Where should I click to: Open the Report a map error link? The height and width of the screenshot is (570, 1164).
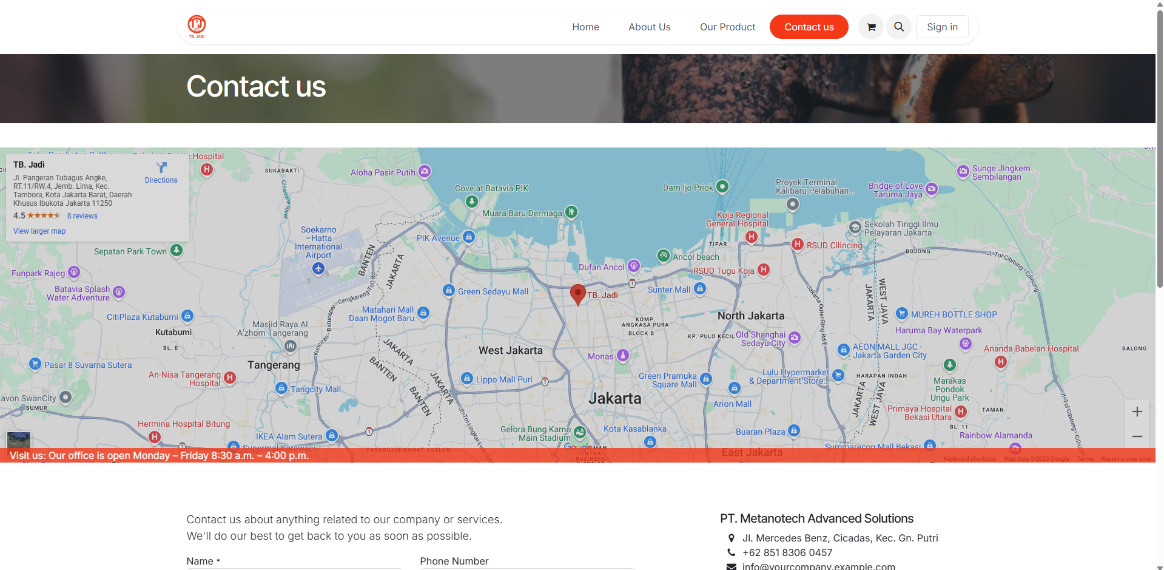click(1126, 459)
